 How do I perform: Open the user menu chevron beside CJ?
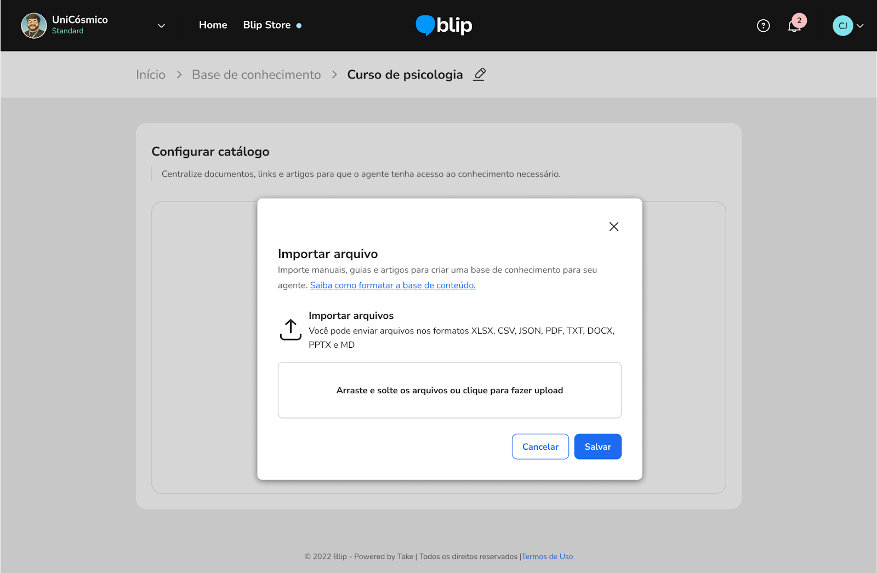[861, 26]
